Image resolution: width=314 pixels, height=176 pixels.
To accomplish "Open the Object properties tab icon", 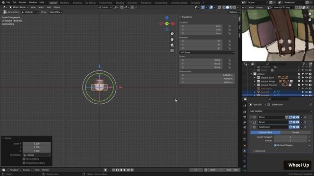I will pos(245,146).
